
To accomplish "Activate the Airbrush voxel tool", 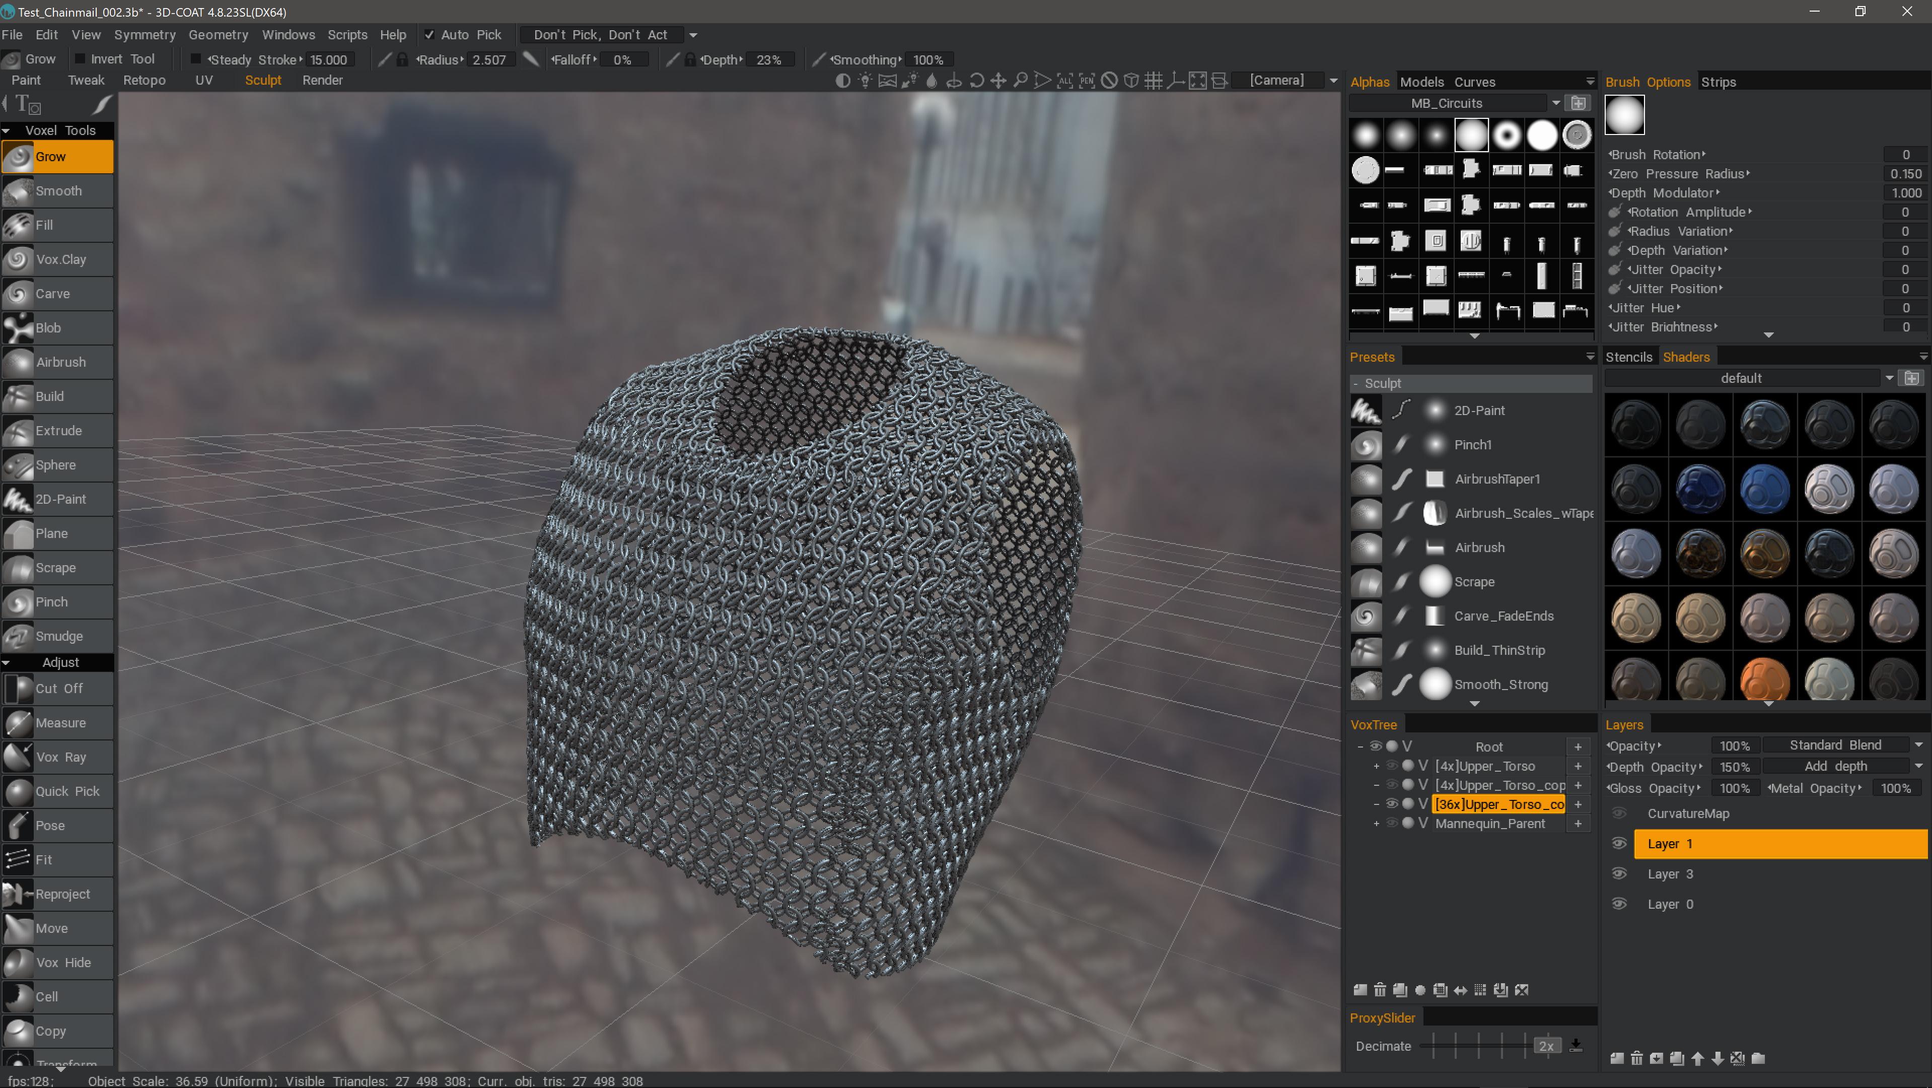I will pyautogui.click(x=58, y=362).
